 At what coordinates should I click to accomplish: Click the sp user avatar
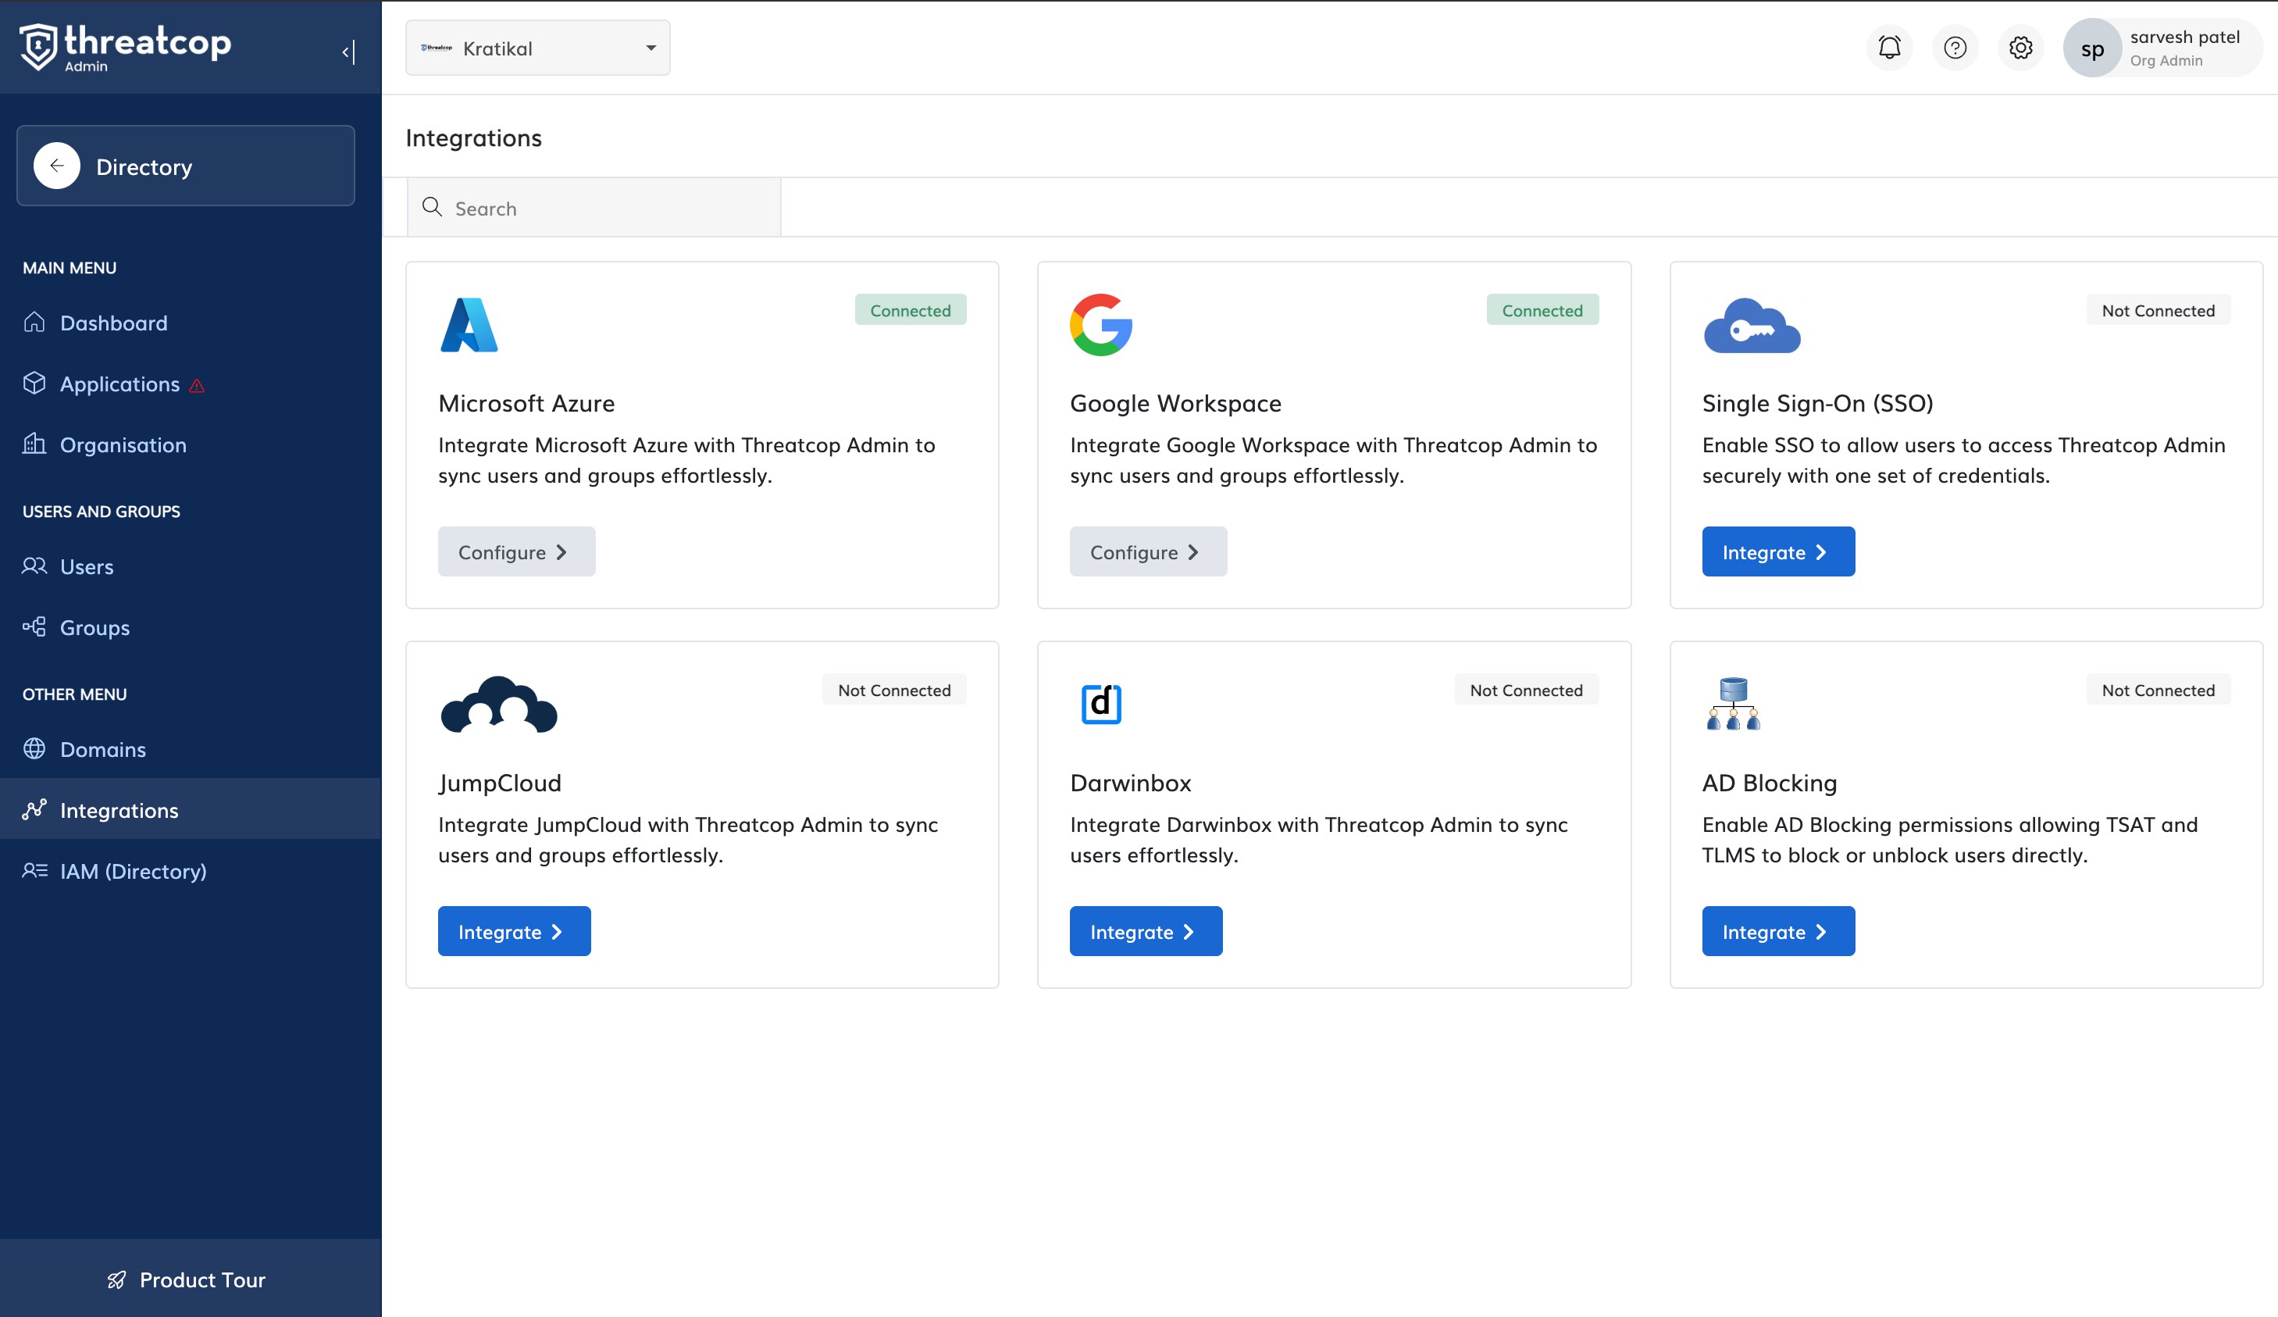(x=2092, y=48)
